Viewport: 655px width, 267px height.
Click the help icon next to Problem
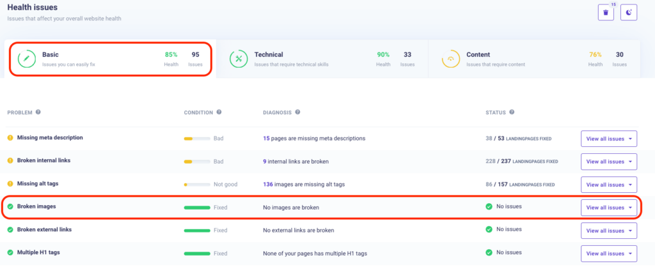coord(38,112)
